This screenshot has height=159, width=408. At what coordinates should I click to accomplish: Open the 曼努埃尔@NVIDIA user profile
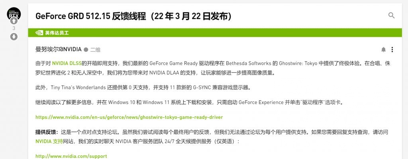pos(58,50)
